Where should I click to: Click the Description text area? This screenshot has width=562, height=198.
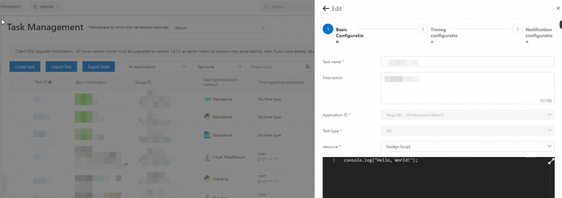pos(467,88)
